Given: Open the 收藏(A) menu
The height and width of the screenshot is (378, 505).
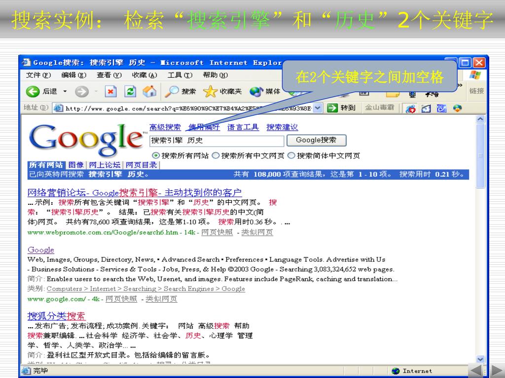Looking at the screenshot, I should coord(144,75).
